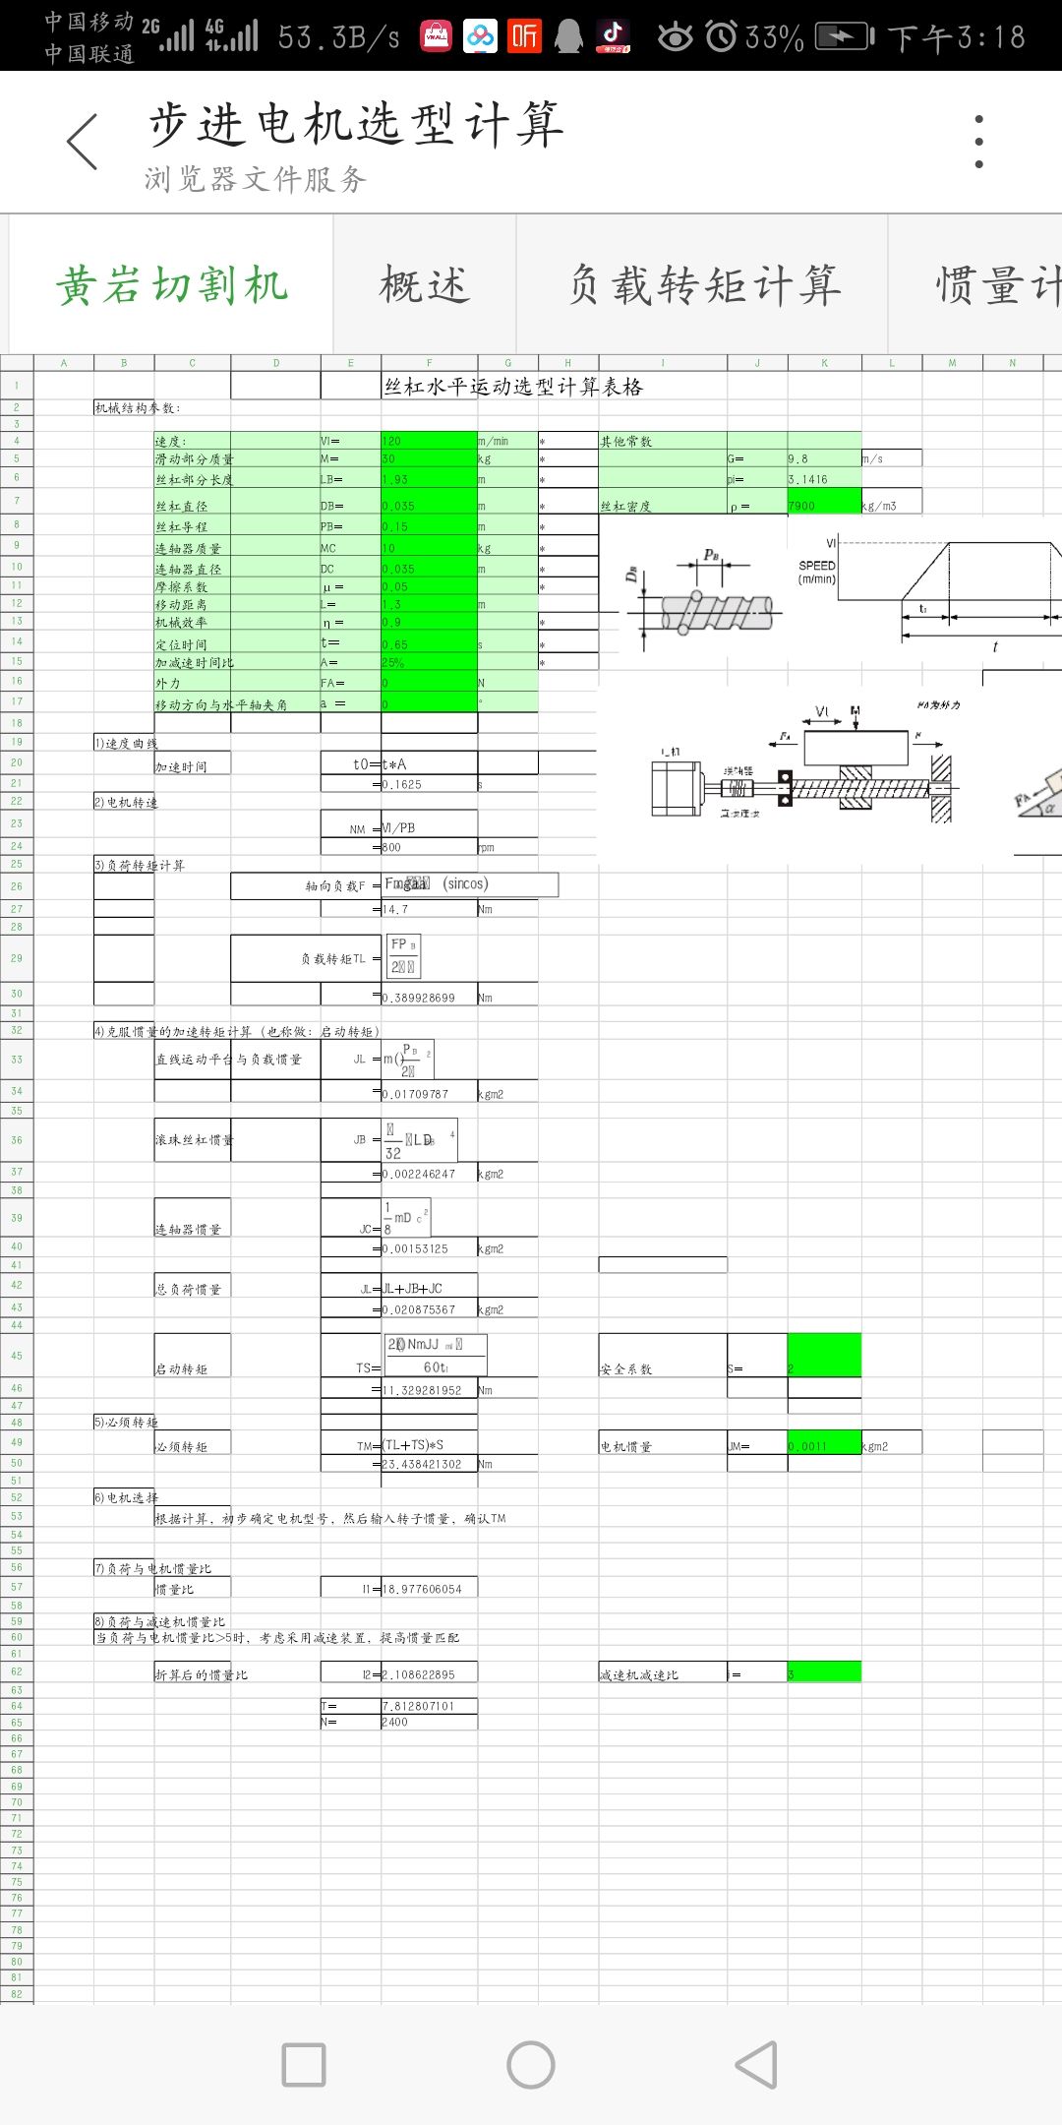The width and height of the screenshot is (1062, 2125).
Task: Open the three-dot overflow menu
Action: [978, 142]
